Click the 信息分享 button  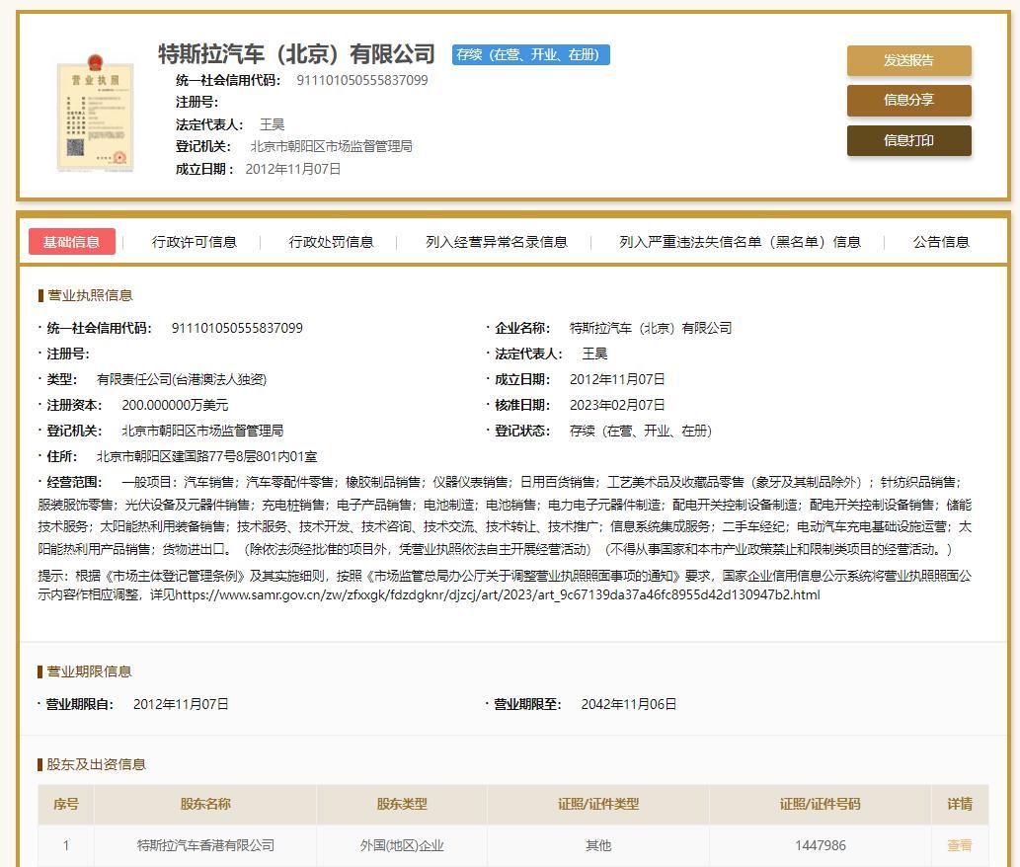click(908, 100)
